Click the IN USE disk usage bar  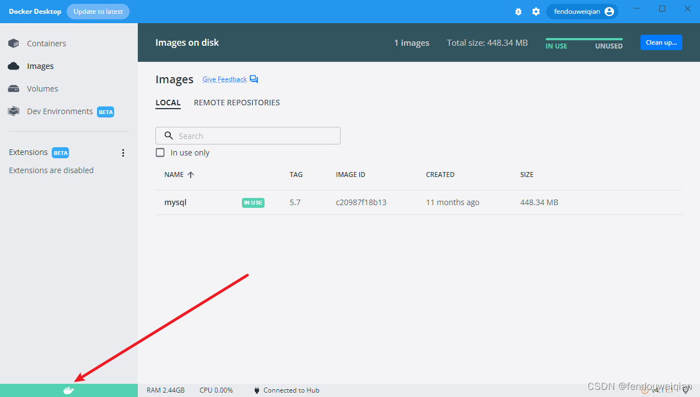(x=556, y=39)
